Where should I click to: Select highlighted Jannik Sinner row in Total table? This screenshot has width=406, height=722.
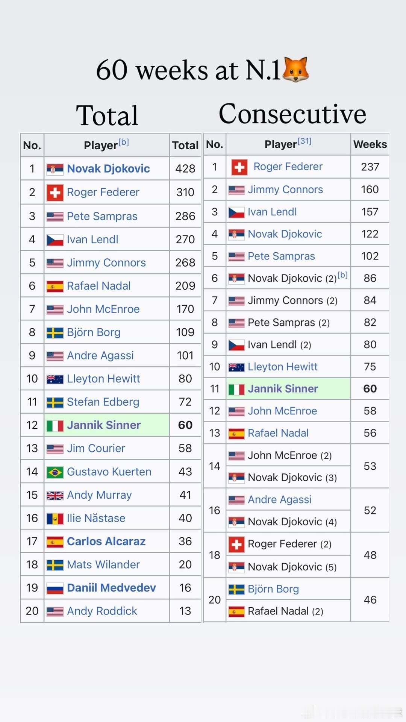(111, 425)
